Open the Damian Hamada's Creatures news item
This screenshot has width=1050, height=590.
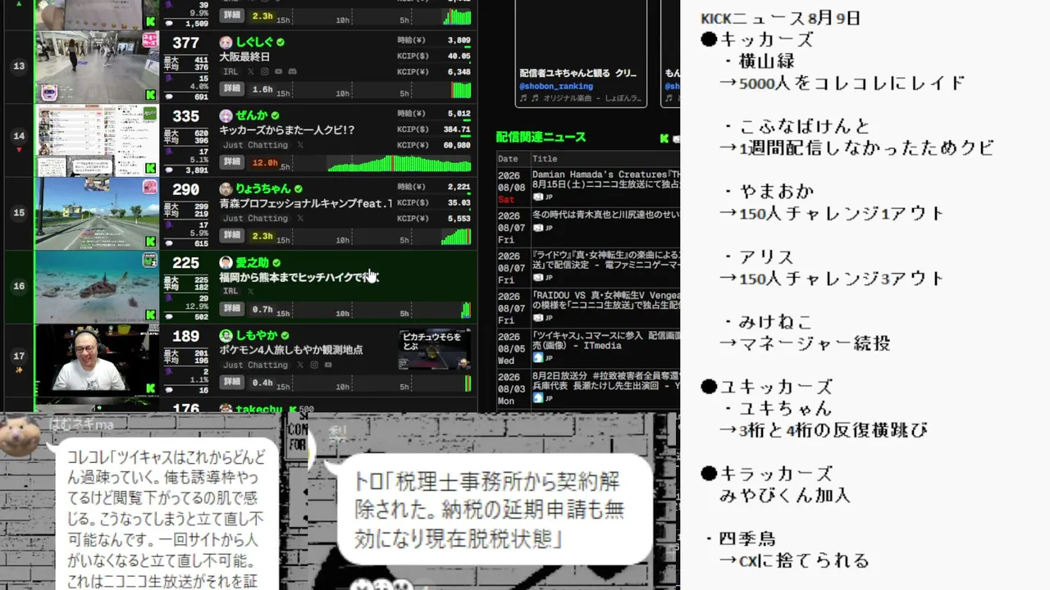tap(605, 180)
